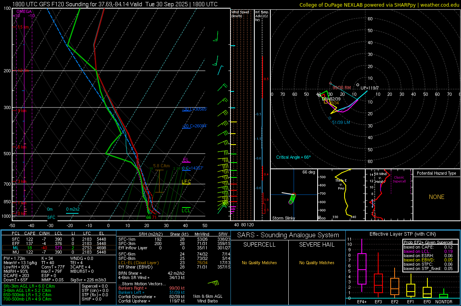Click 'No Quality Matches' under SEVERE HAIL
The image size is (461, 306).
[x=316, y=263]
